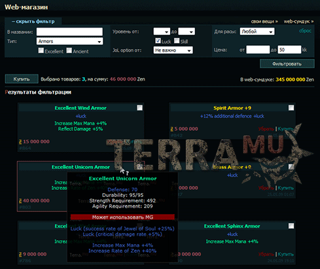Click the 'Excellent Wind Armor' title with 15 000 000 price
Viewport: 320px width, 269px height.
[80, 108]
